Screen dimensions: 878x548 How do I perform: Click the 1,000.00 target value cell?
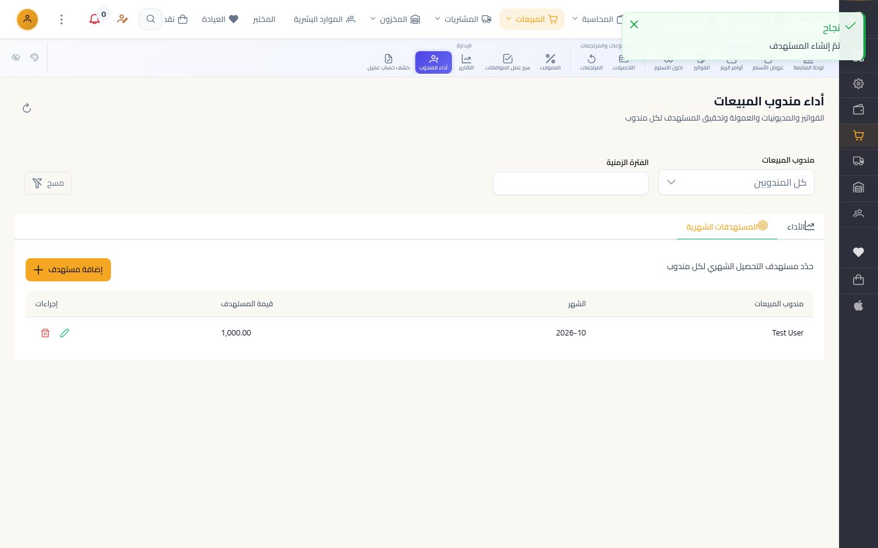(236, 333)
